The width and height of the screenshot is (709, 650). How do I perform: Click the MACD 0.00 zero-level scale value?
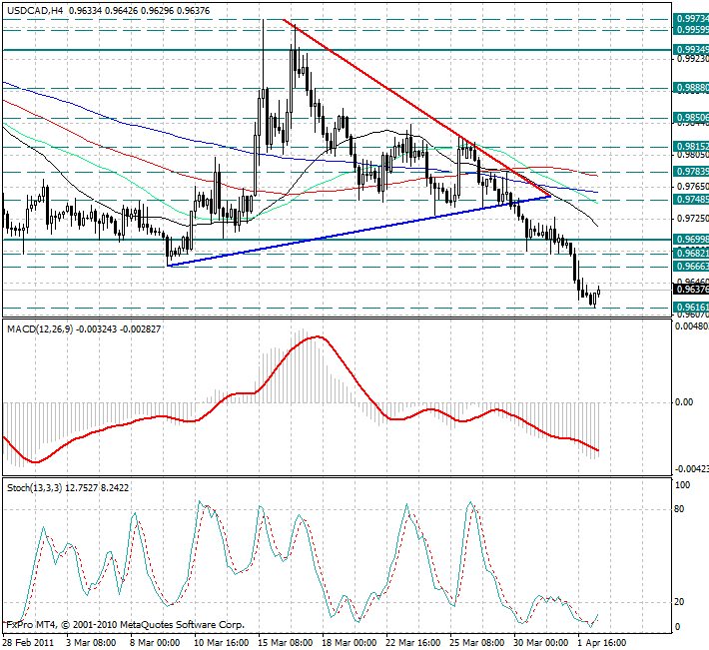(684, 401)
